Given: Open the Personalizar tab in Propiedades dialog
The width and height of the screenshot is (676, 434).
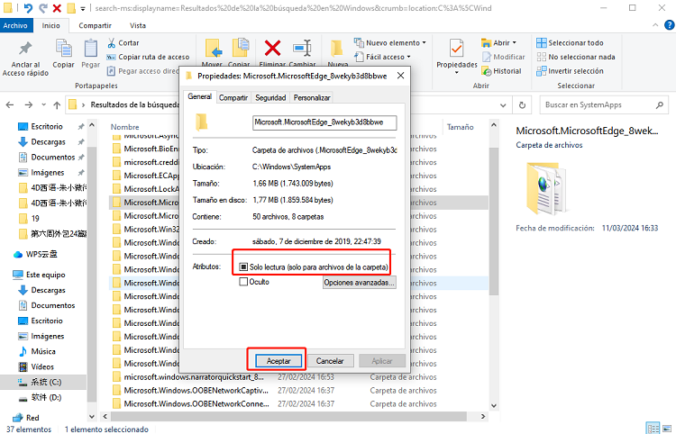Looking at the screenshot, I should [312, 98].
